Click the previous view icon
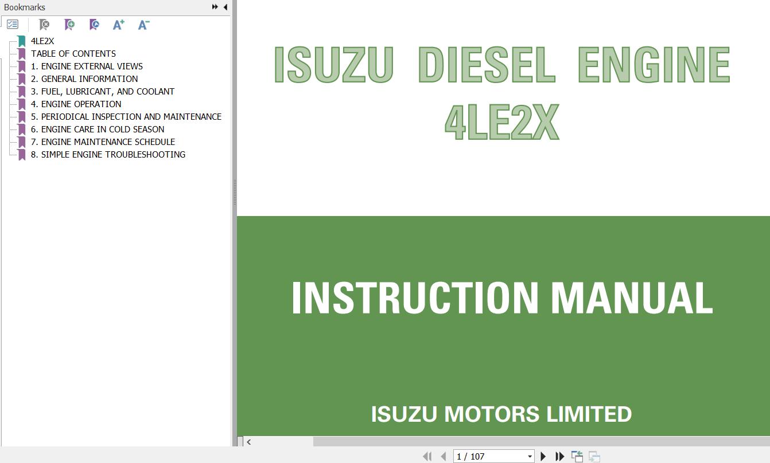 577,456
